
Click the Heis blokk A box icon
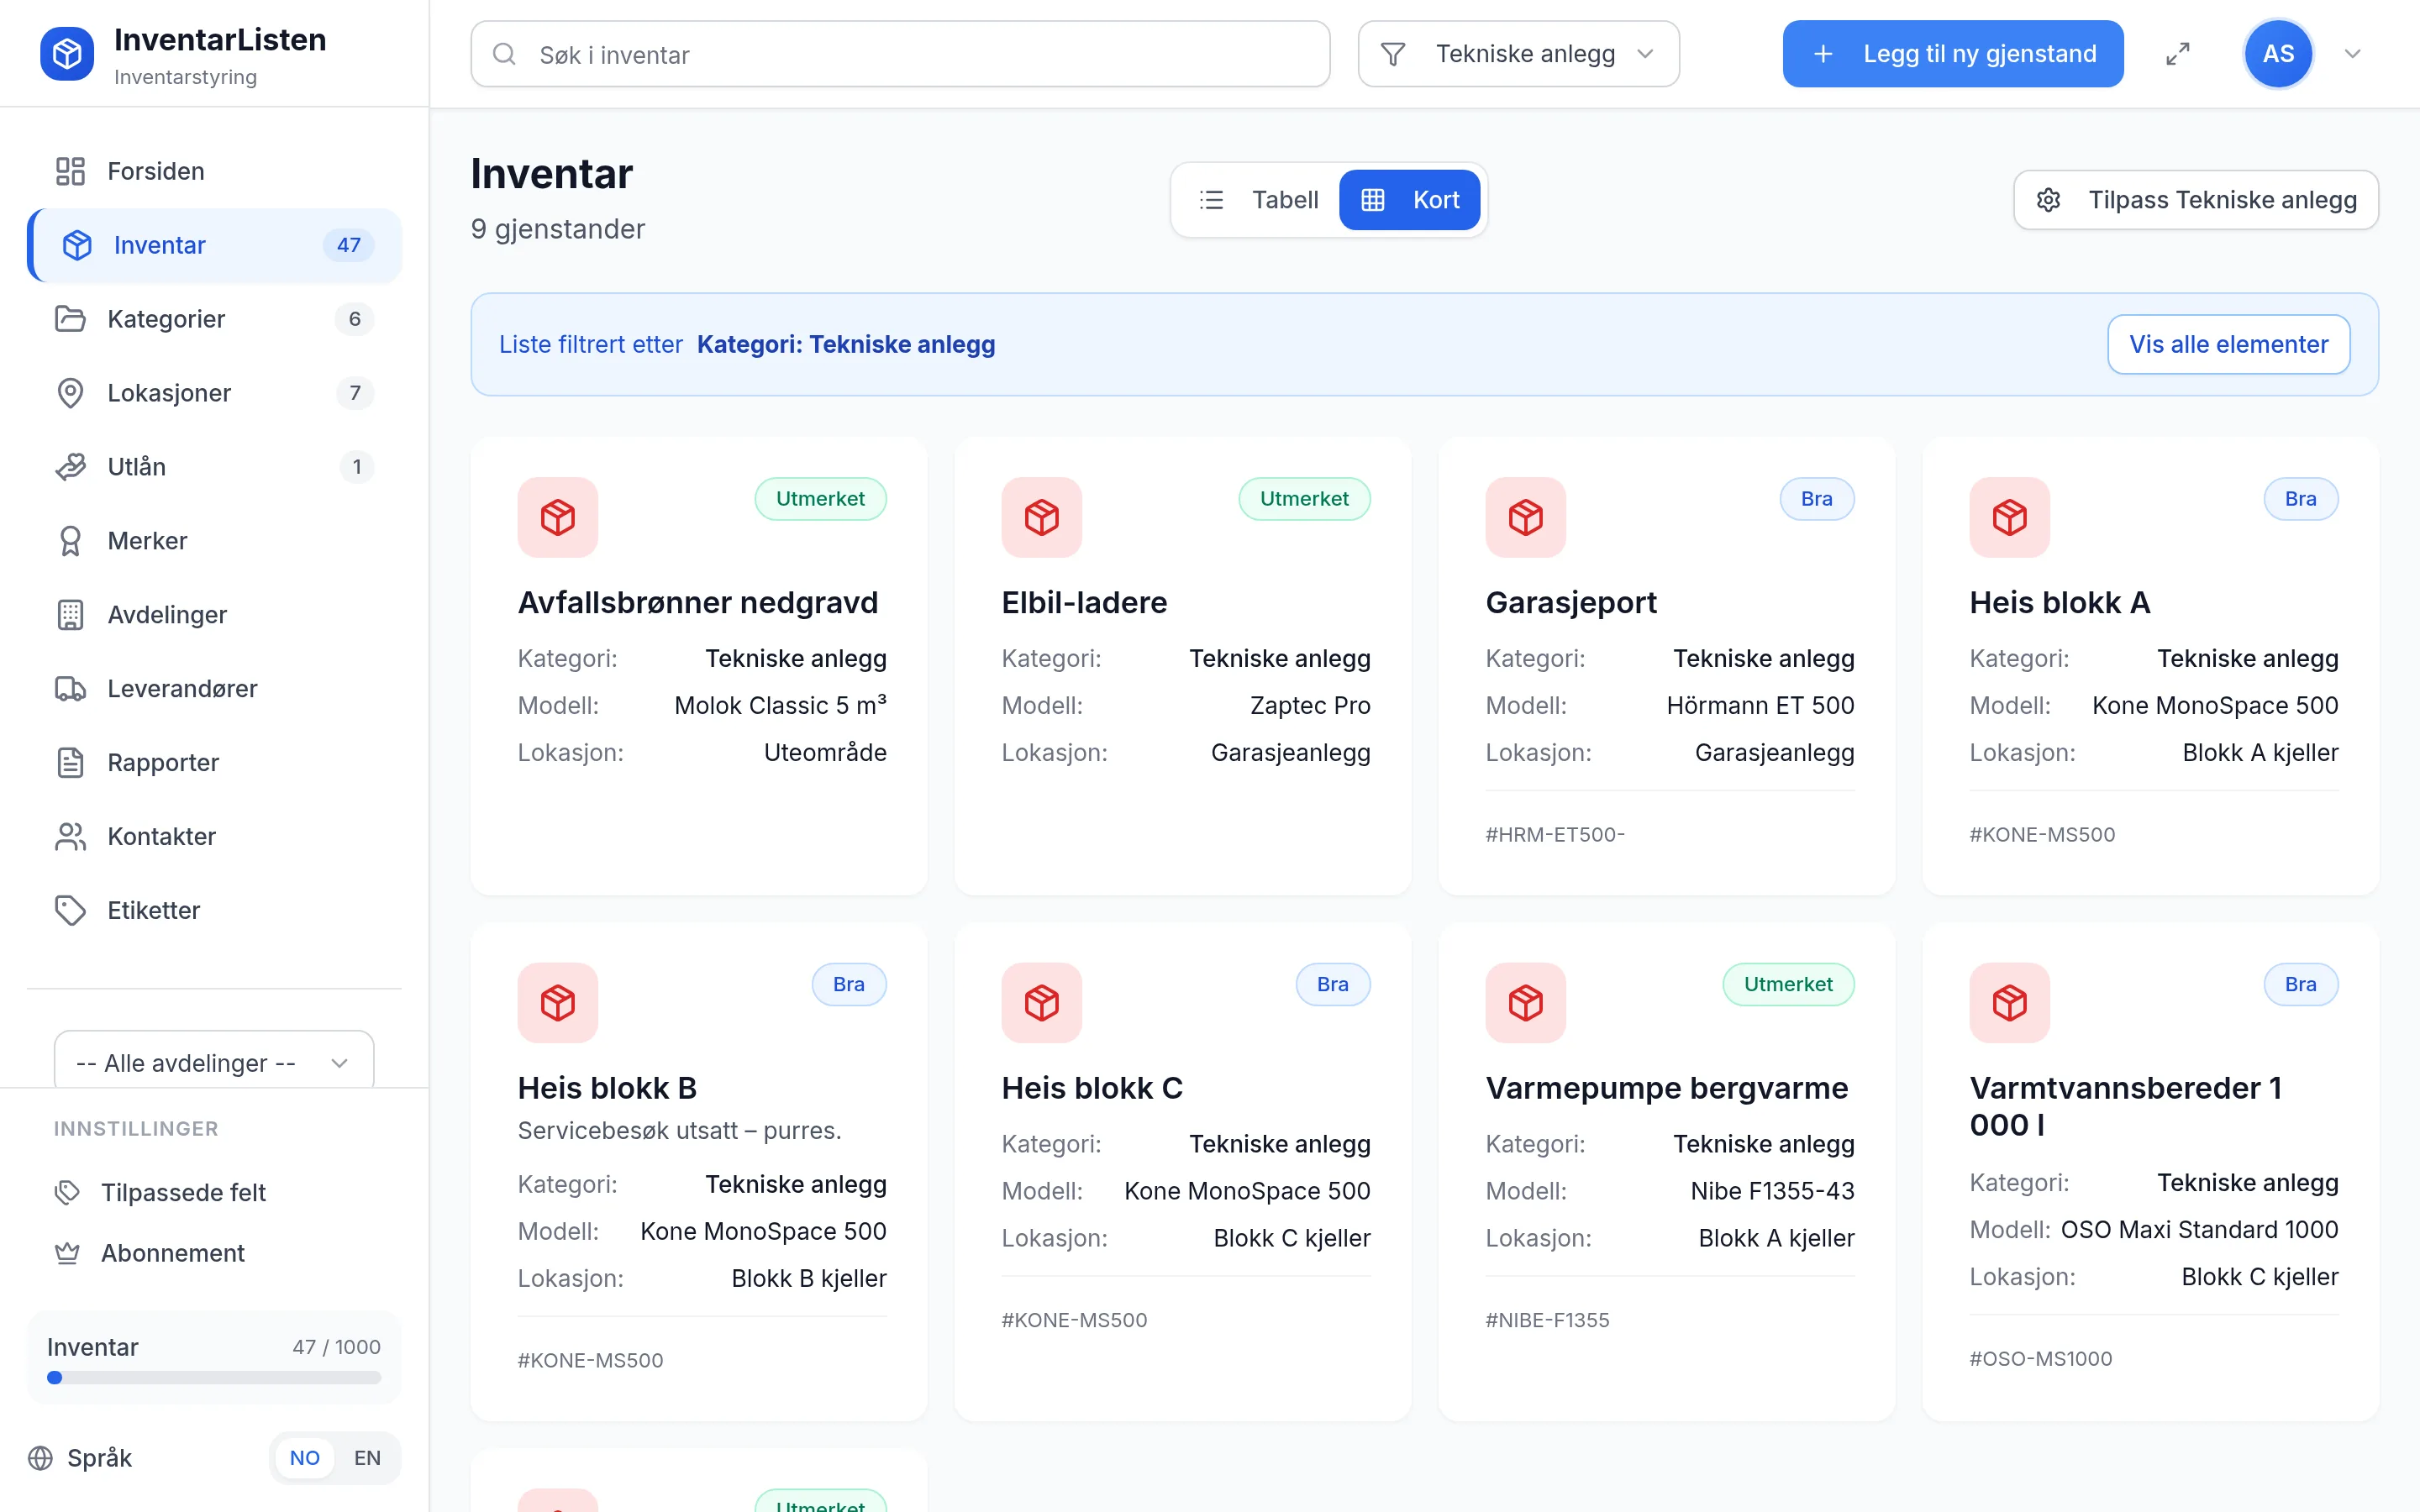(x=2010, y=517)
